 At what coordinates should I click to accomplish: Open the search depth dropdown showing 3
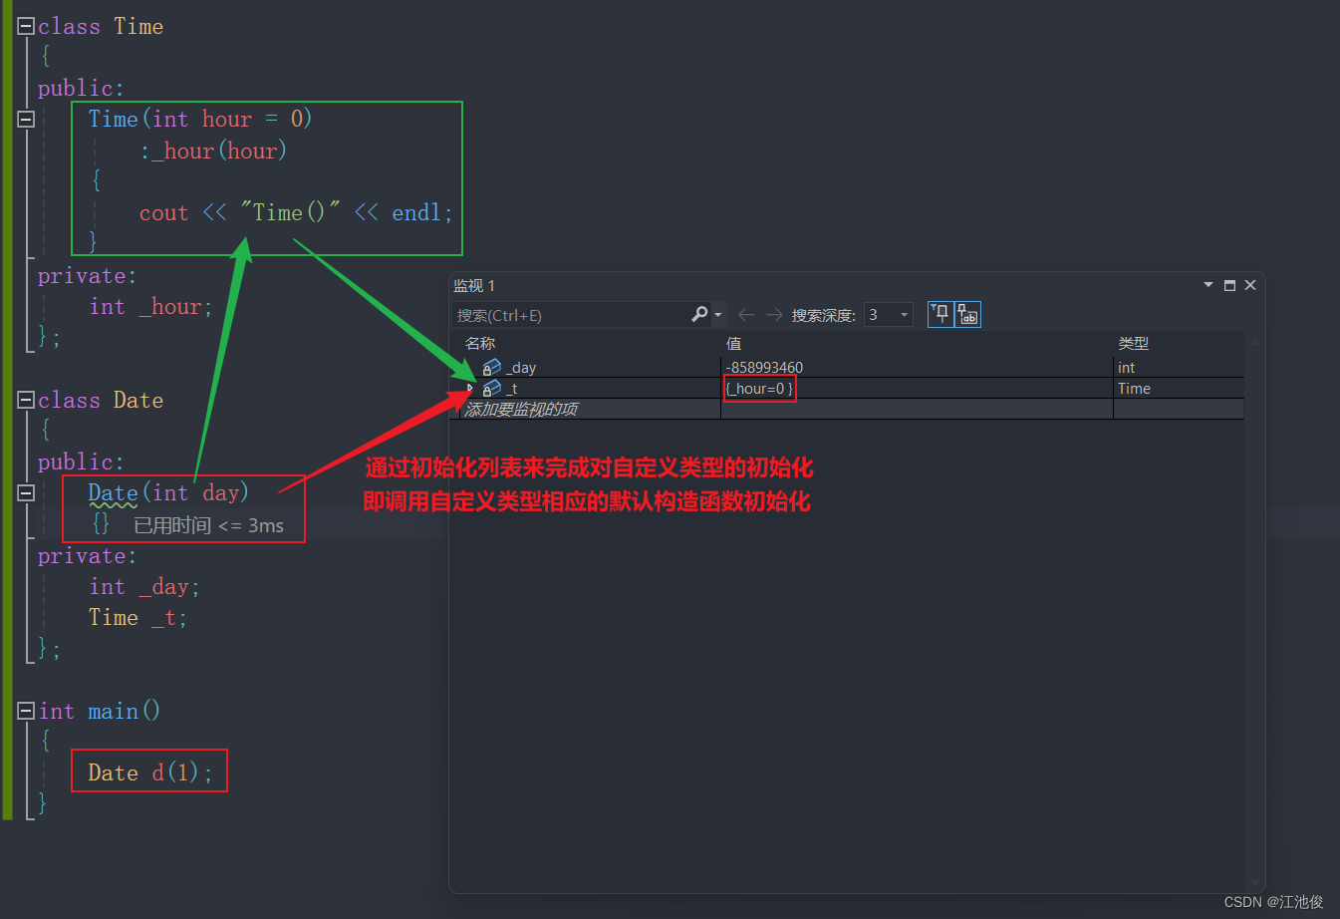point(889,315)
